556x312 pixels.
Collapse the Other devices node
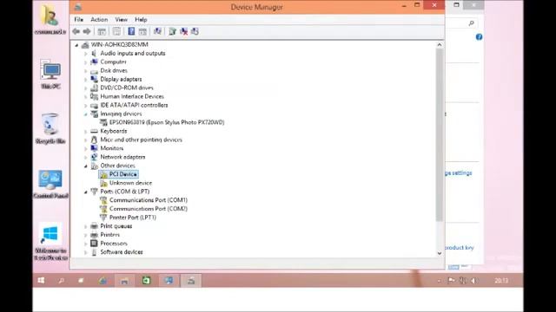click(x=85, y=166)
